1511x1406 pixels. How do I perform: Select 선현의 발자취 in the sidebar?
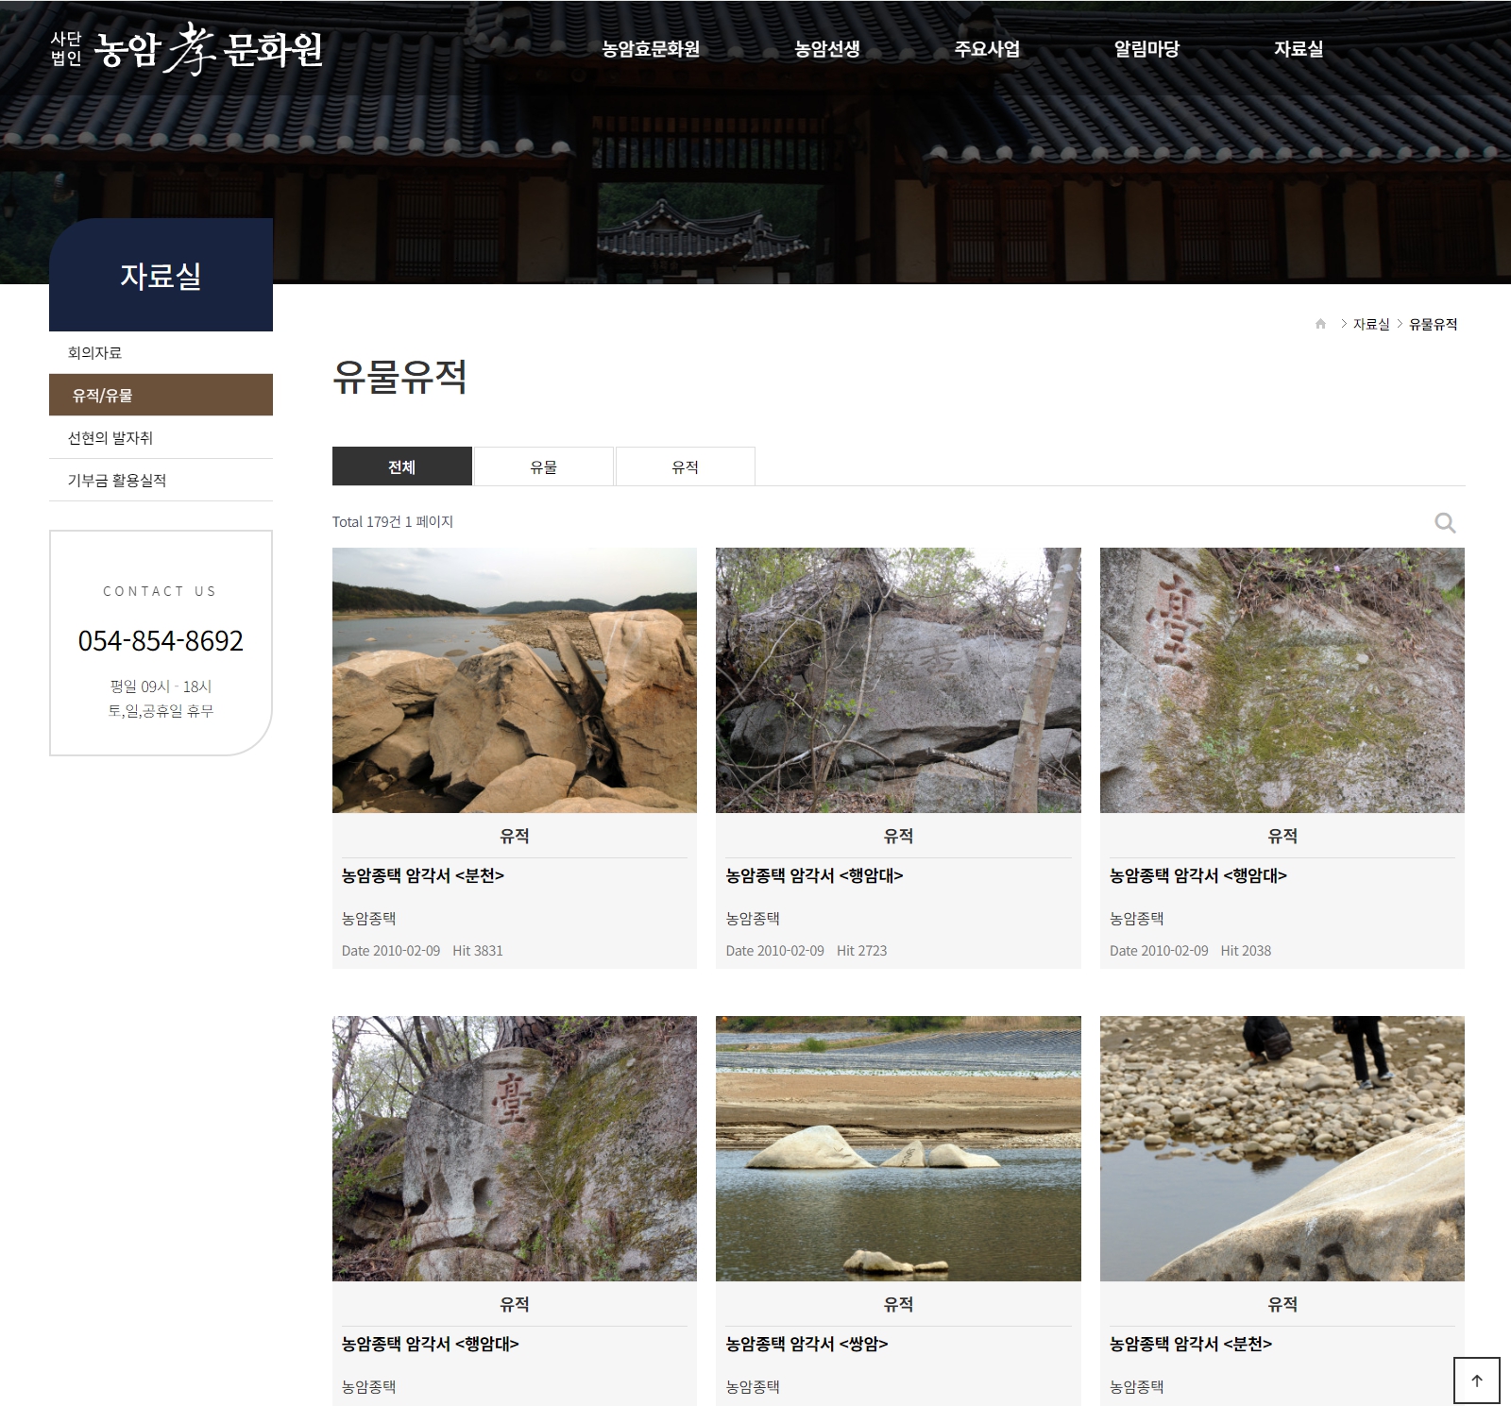pos(161,437)
